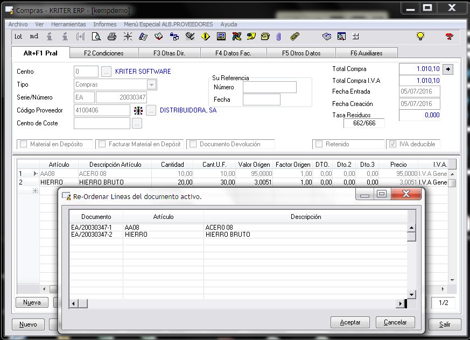Click the yellow lightbulb icon
Screen dimensions: 470x340
tap(420, 37)
